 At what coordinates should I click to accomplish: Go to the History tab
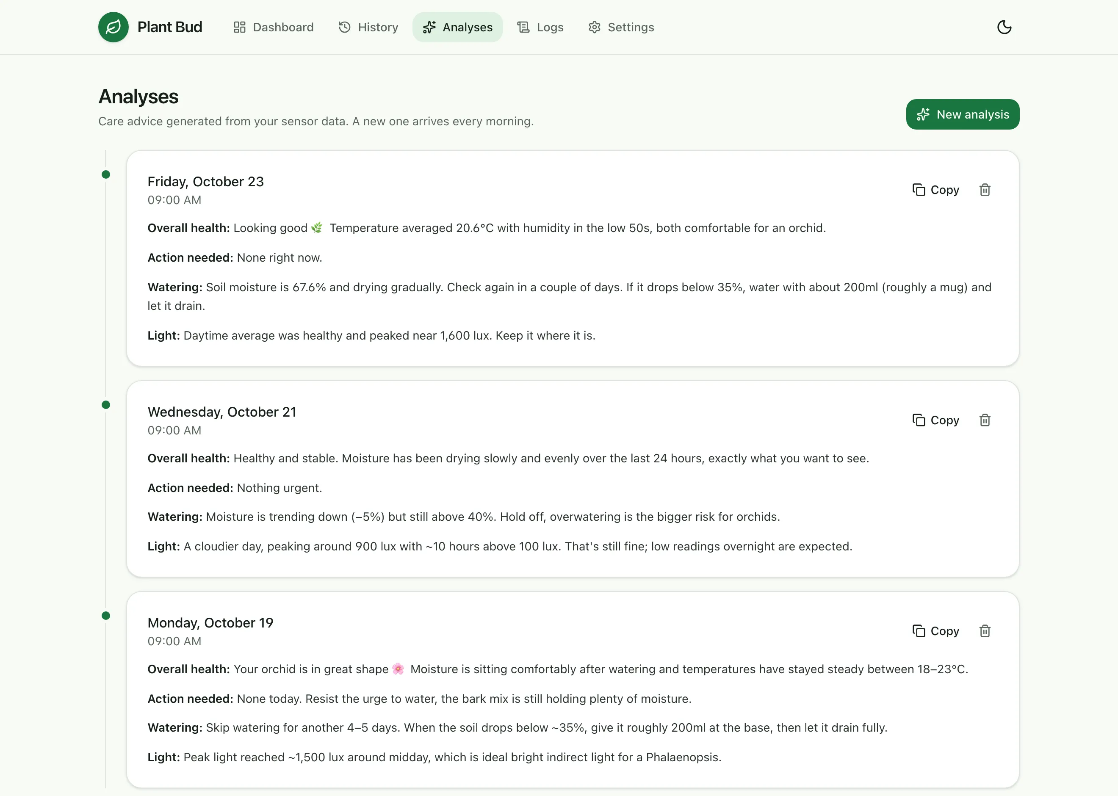tap(368, 27)
